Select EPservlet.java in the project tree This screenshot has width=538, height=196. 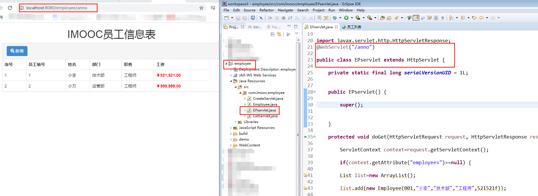(x=264, y=110)
